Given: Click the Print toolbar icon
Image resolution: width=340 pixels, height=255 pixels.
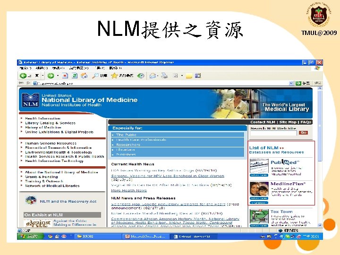Looking at the screenshot, I should (x=165, y=76).
